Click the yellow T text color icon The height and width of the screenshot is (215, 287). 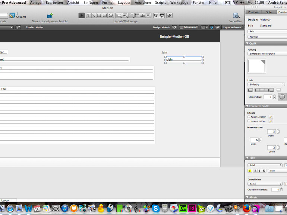pos(250,171)
